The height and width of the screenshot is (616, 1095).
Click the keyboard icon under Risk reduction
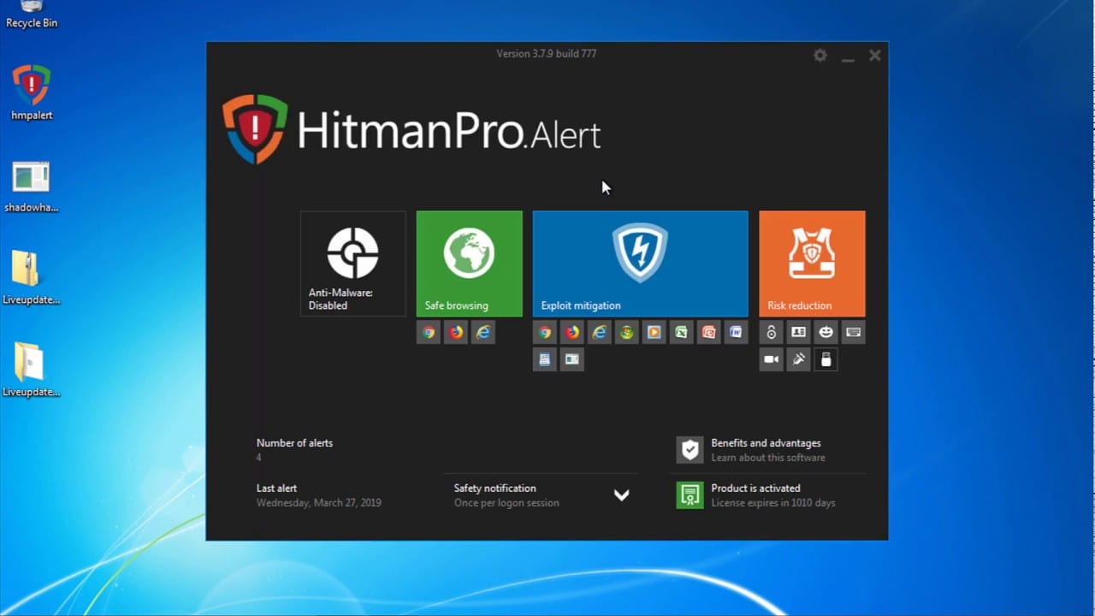point(853,332)
